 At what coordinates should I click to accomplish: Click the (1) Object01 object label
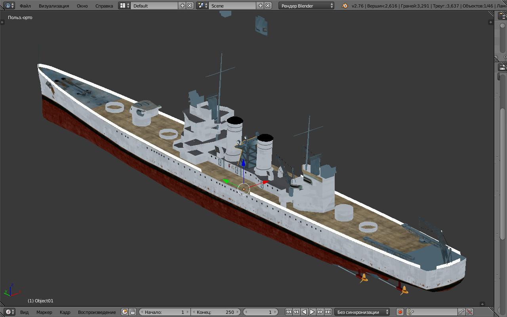[40, 301]
